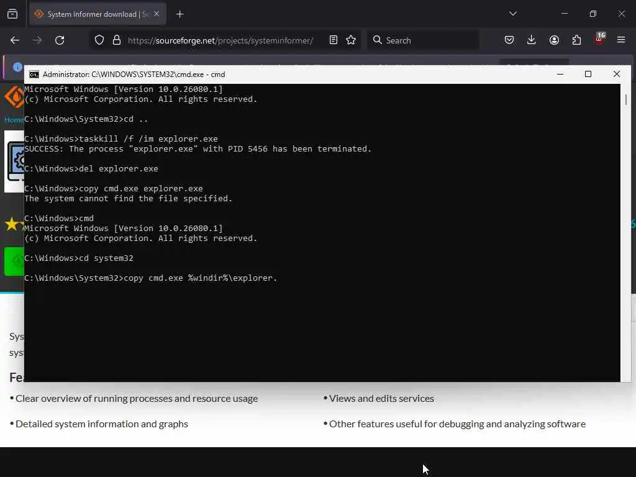Minimize the Administrator cmd window
Viewport: 636px width, 477px height.
[x=560, y=74]
